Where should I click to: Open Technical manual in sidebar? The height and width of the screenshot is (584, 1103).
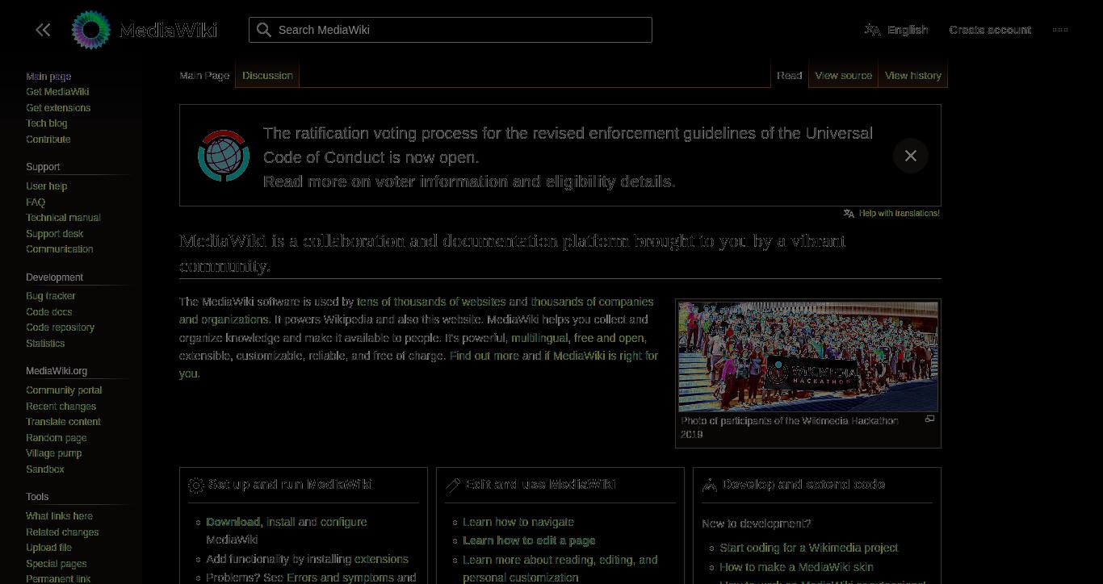tap(63, 218)
